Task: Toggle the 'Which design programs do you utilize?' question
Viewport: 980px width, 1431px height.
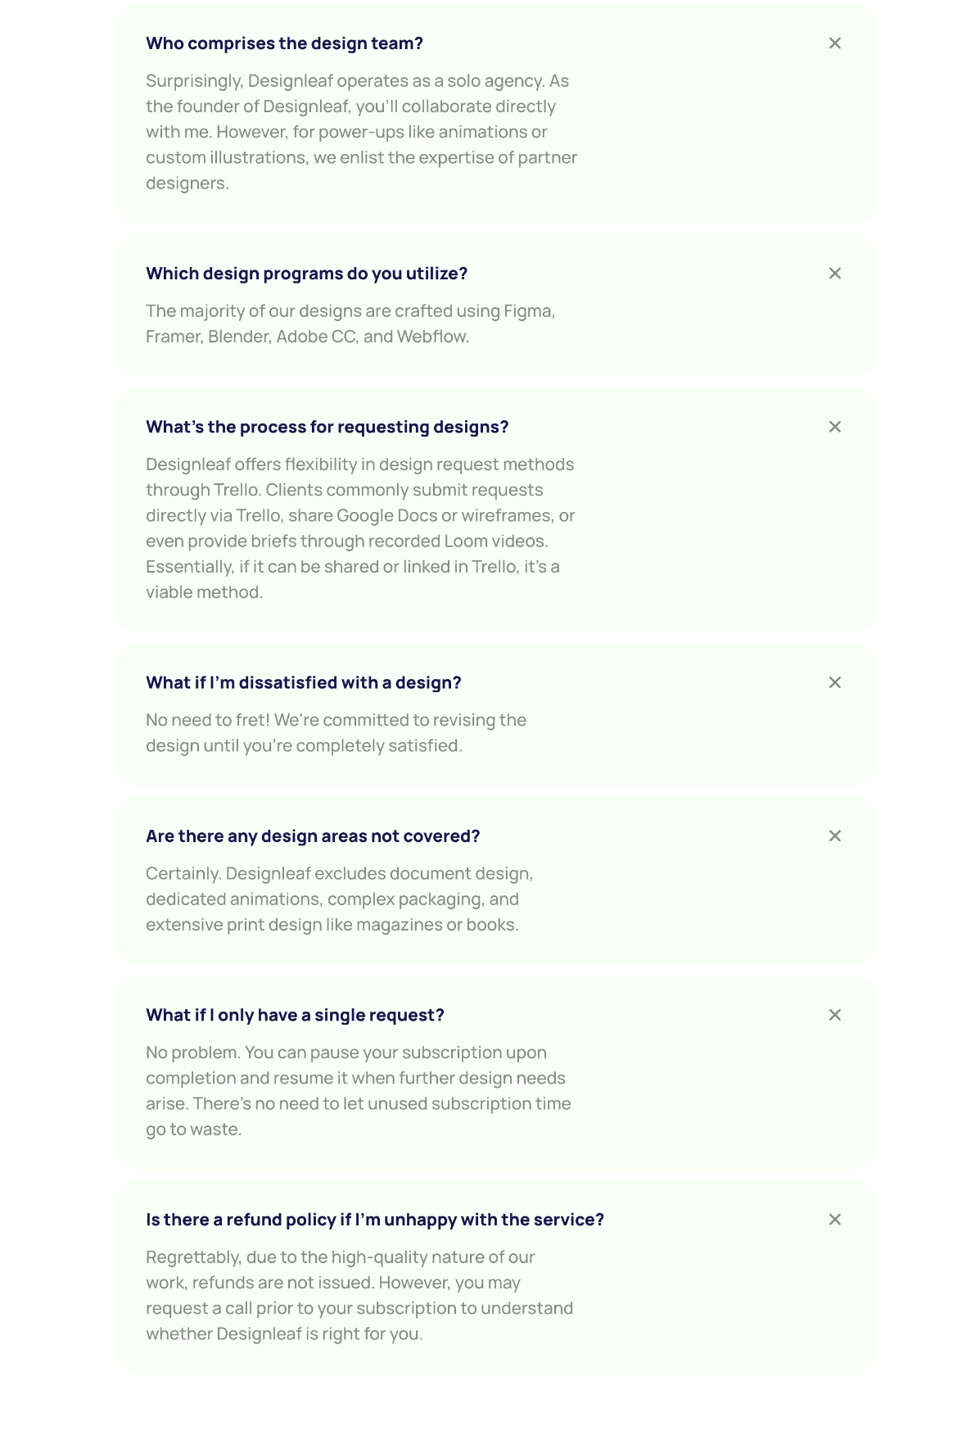Action: [x=306, y=274]
